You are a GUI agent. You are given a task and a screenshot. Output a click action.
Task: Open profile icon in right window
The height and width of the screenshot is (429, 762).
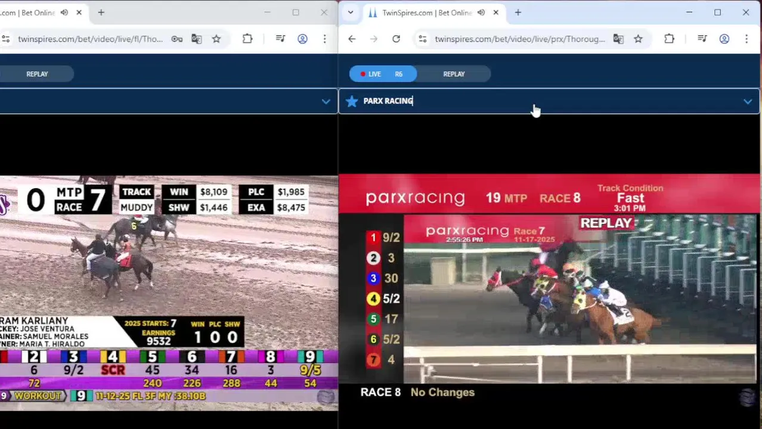coord(724,39)
